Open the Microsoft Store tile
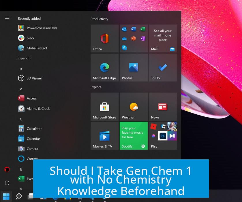This screenshot has width=242, height=202. click(x=104, y=107)
